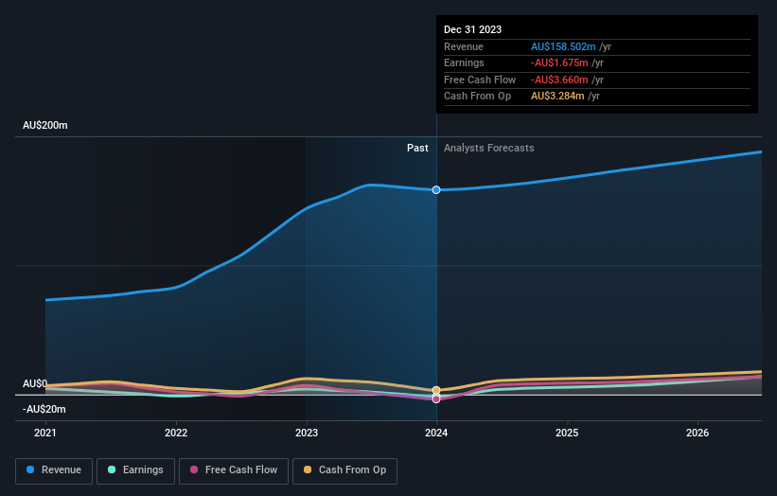Select the 2023 x-axis label
Viewport: 777px width, 496px height.
pos(307,433)
